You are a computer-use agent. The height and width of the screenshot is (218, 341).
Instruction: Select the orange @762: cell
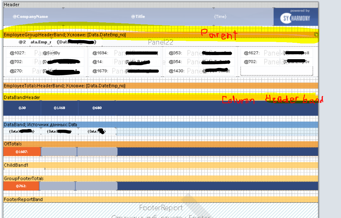tap(21, 186)
